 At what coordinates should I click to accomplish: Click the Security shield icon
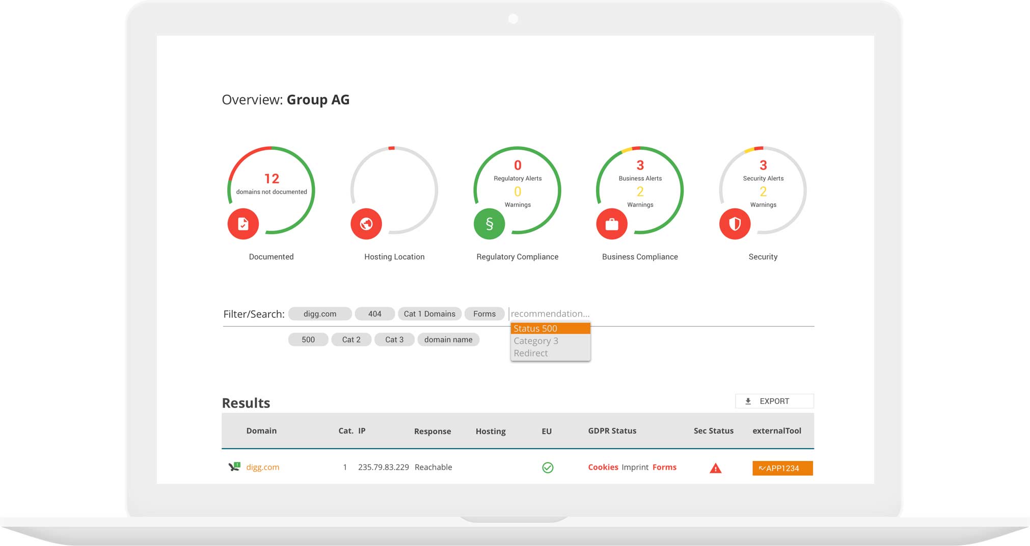735,224
